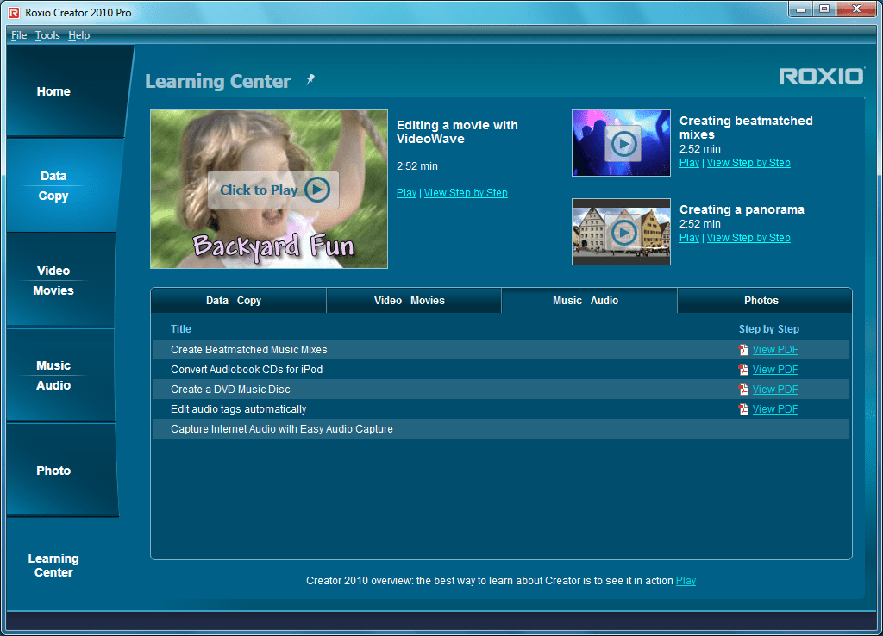Minimize the Roxio Creator window
Screen dimensions: 883x636
click(x=801, y=9)
